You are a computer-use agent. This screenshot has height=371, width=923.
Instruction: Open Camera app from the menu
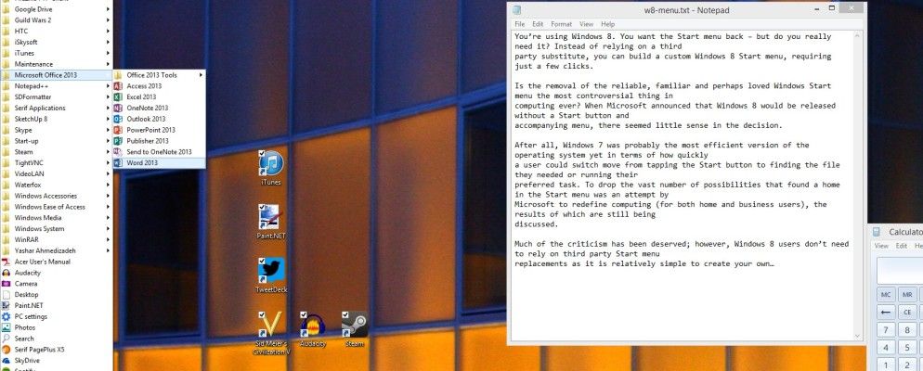(x=56, y=284)
